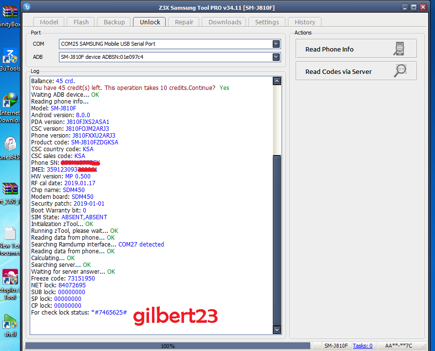Click the Chip name SDM450 value
Image resolution: width=435 pixels, height=351 pixels.
[74, 190]
